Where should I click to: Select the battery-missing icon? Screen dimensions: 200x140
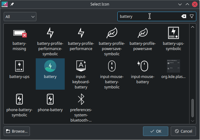tap(19, 33)
